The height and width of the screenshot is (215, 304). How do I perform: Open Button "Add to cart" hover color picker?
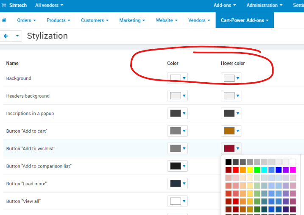click(231, 131)
